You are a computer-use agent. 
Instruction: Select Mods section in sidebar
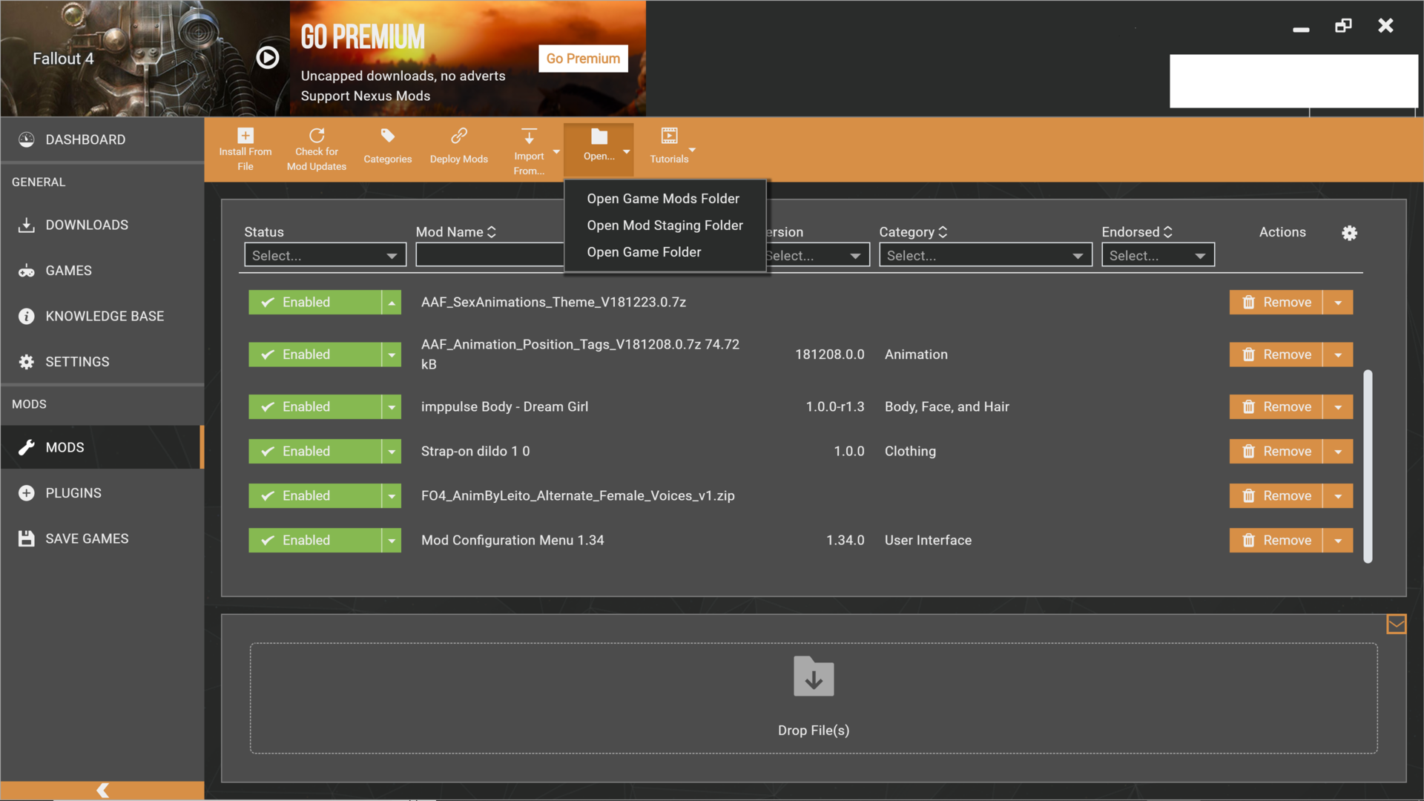click(x=102, y=447)
